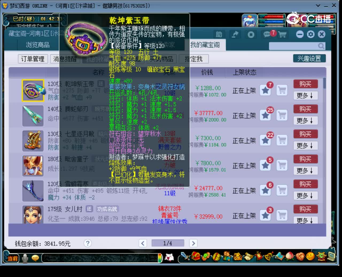Buy the 乾坤紫玉带 with 购买
342x277 pixels.
click(305, 84)
